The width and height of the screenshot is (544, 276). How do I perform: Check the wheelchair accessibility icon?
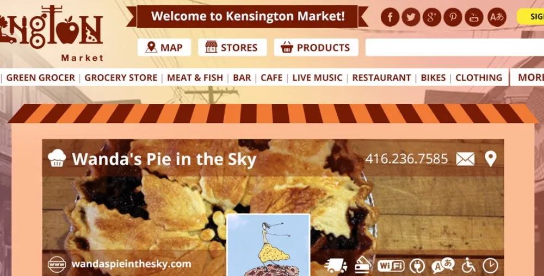tap(469, 266)
